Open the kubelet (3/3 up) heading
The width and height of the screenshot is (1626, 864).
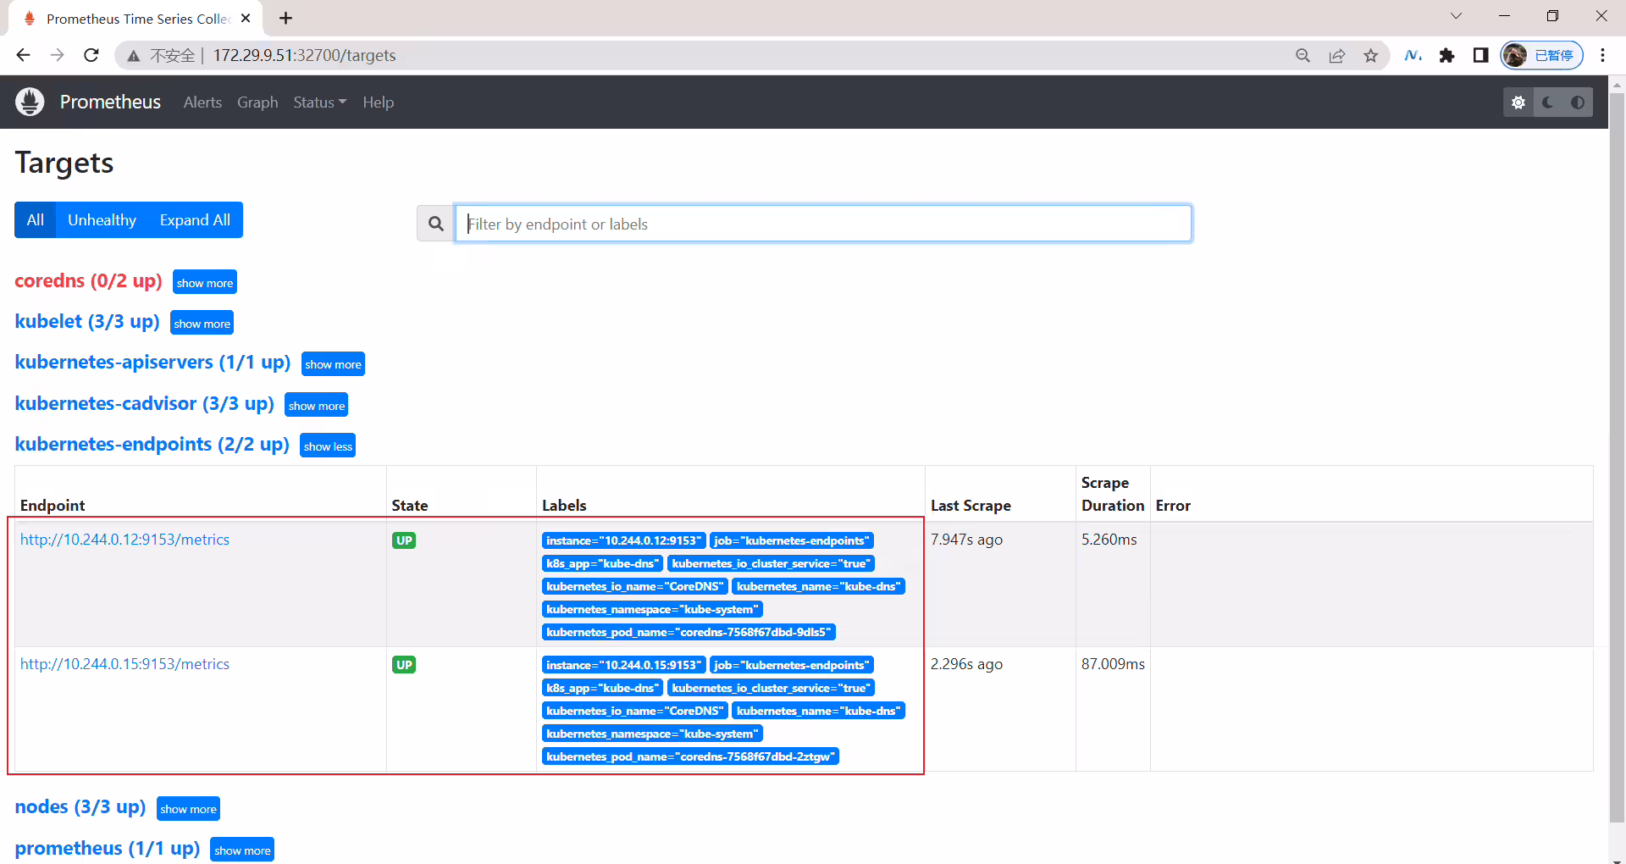(87, 321)
